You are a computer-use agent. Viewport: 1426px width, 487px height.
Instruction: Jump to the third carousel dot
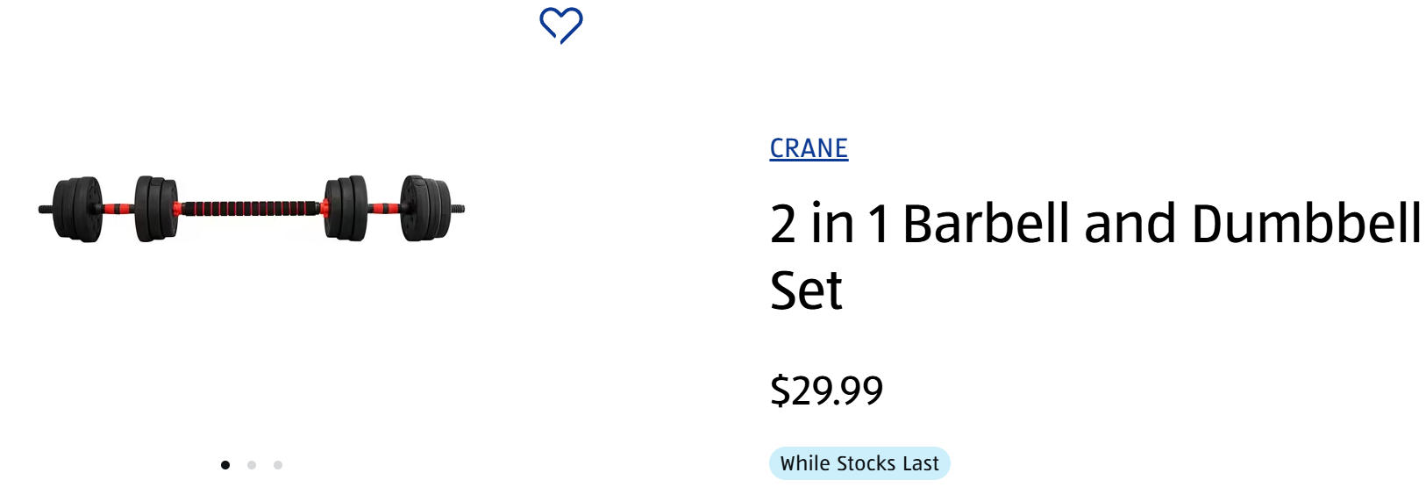click(x=278, y=465)
